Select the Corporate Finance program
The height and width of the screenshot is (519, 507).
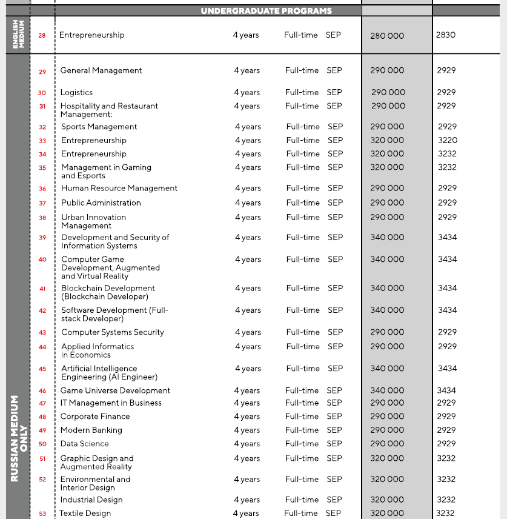95,417
